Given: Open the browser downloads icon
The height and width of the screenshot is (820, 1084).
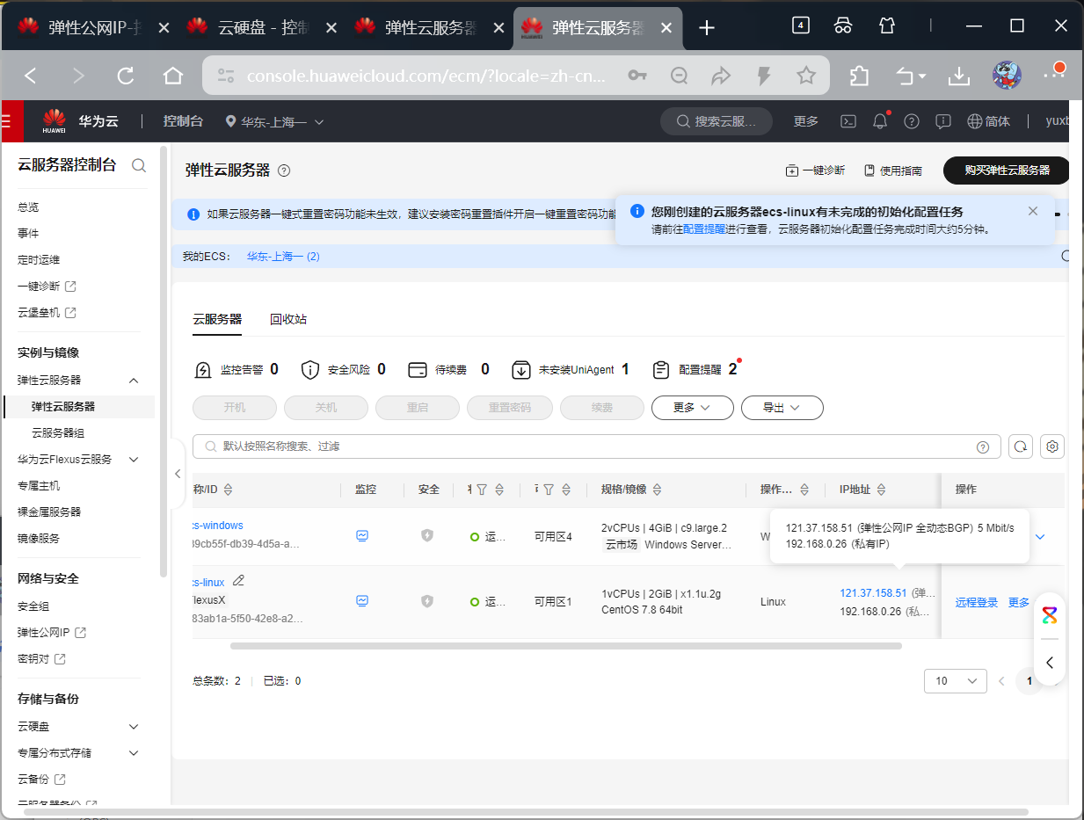Looking at the screenshot, I should coord(958,76).
